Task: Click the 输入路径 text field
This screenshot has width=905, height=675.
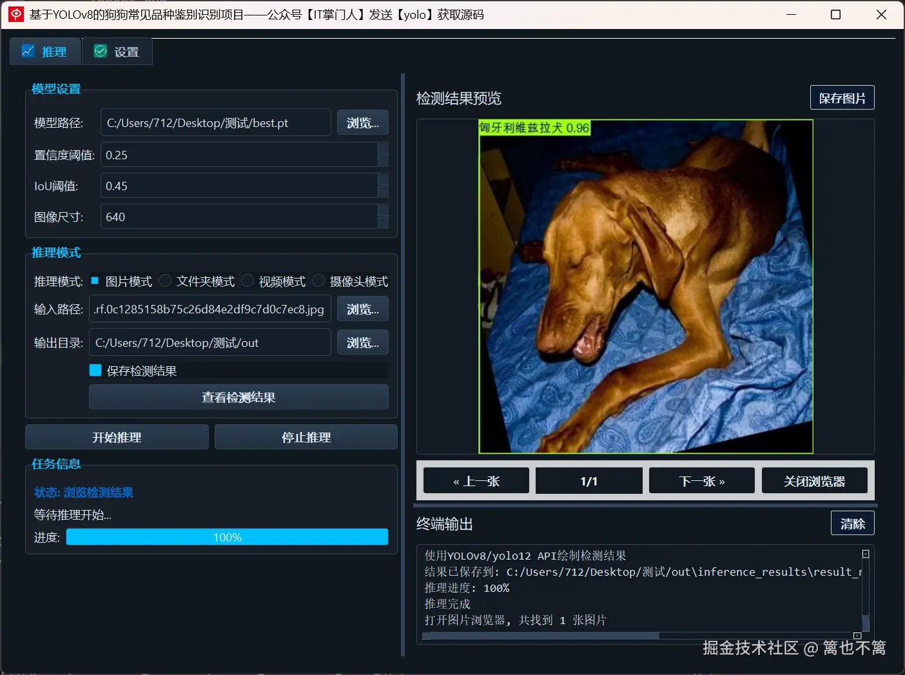Action: point(210,309)
